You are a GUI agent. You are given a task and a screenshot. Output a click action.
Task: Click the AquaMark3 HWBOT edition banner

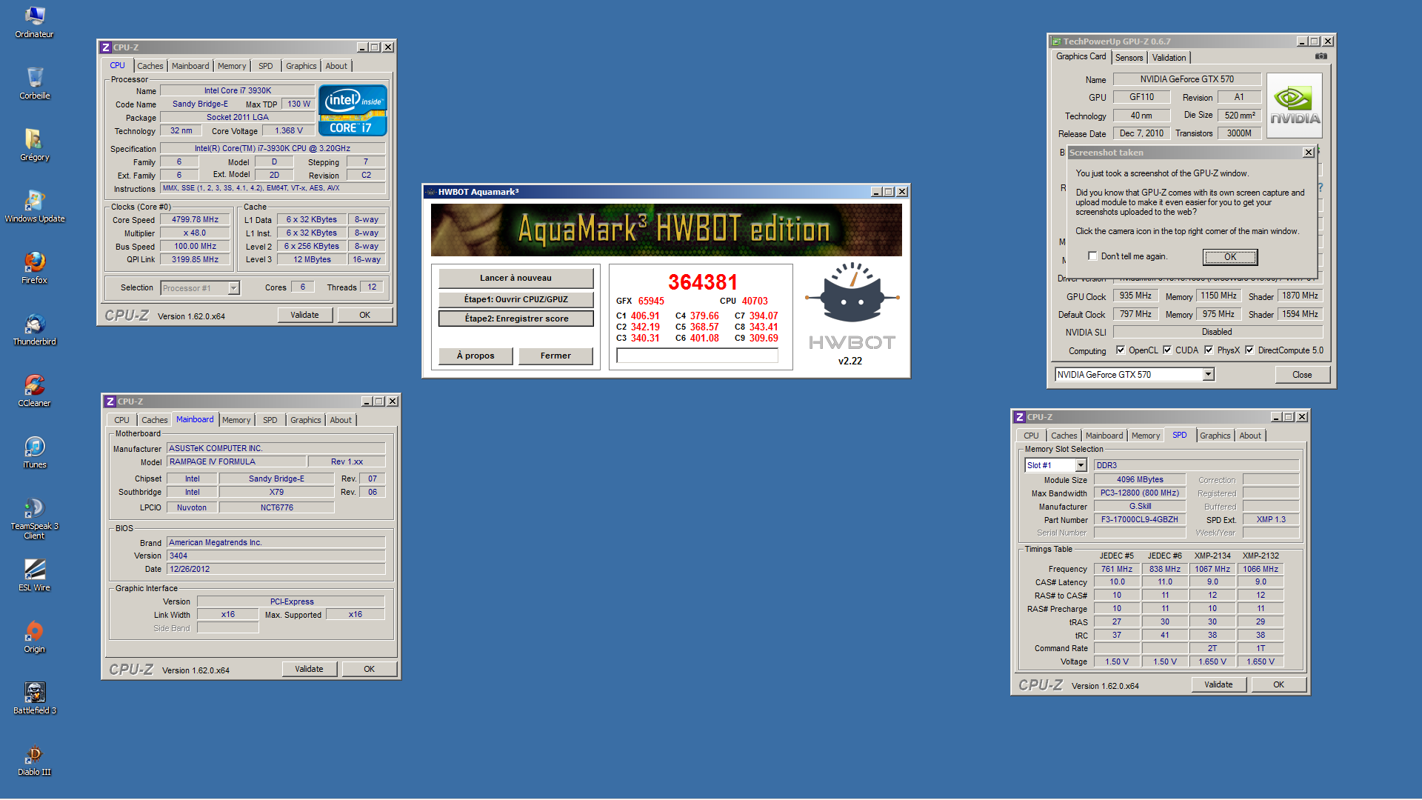(667, 230)
